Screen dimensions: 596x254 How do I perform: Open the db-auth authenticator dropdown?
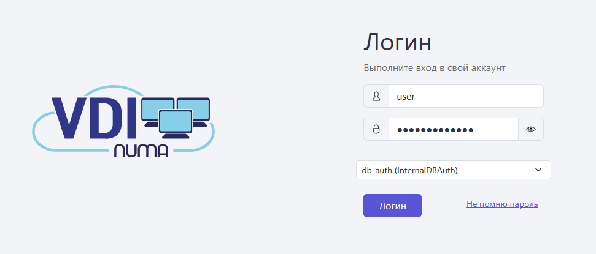click(453, 170)
